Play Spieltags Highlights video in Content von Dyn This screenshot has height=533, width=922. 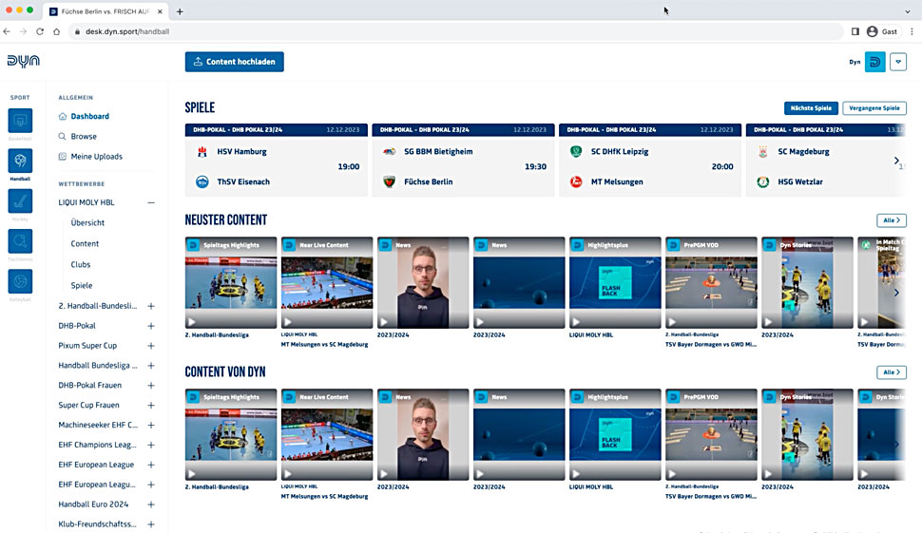[x=192, y=474]
